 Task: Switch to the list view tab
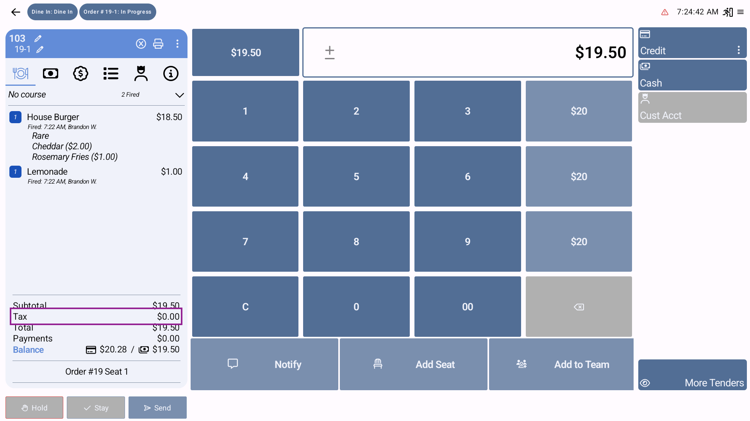click(111, 73)
